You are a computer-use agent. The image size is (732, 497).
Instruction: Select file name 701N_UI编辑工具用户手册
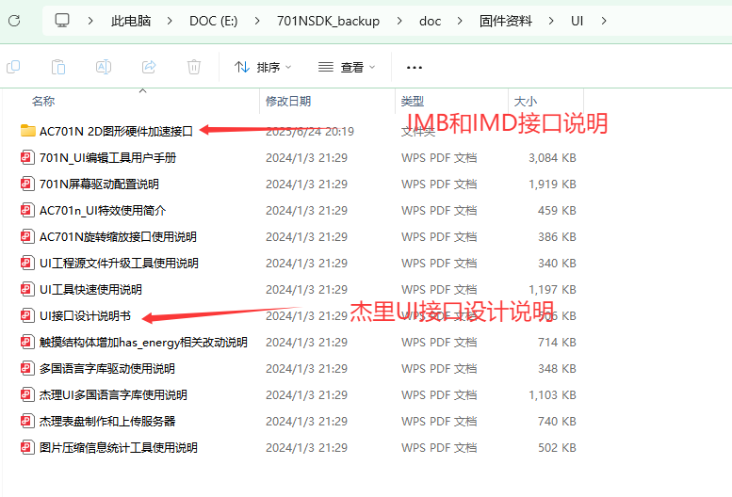pyautogui.click(x=107, y=157)
